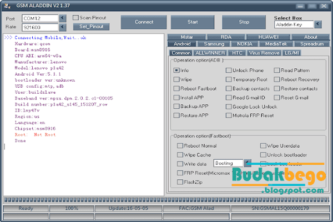
Task: Open the Virus Remove sub-tab
Action: (264, 53)
